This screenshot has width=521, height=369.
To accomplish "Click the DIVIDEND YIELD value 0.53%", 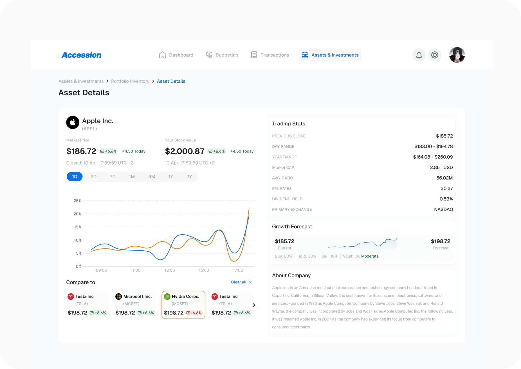I will point(446,199).
